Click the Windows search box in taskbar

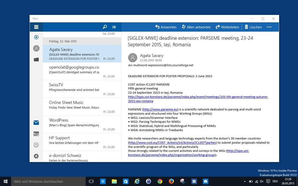(49, 181)
